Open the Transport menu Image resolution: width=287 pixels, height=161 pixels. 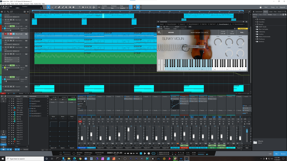(x=26, y=4)
